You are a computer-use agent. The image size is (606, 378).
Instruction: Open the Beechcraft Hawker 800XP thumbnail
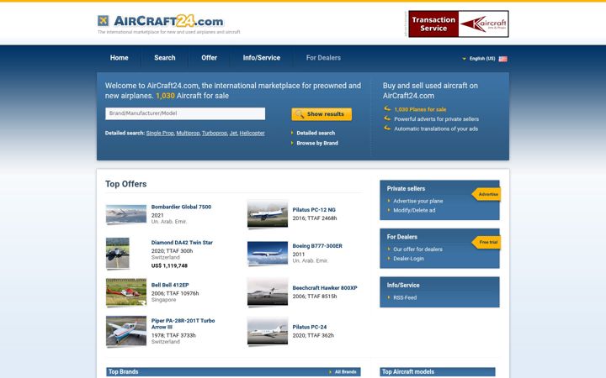tap(268, 292)
